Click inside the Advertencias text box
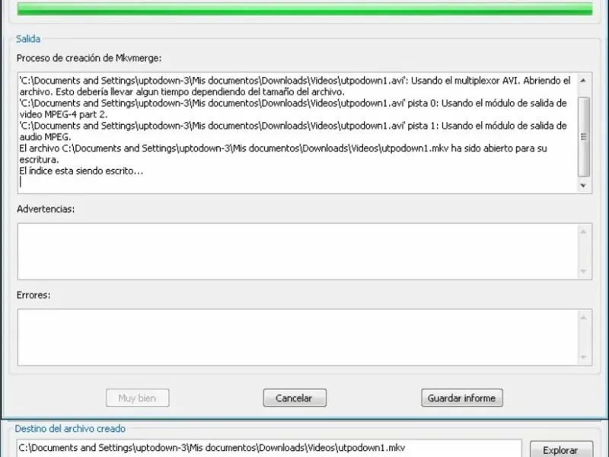 (298, 251)
